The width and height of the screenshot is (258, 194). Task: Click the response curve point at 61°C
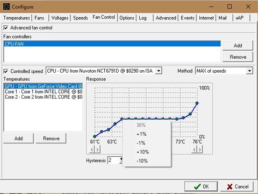pyautogui.click(x=95, y=136)
